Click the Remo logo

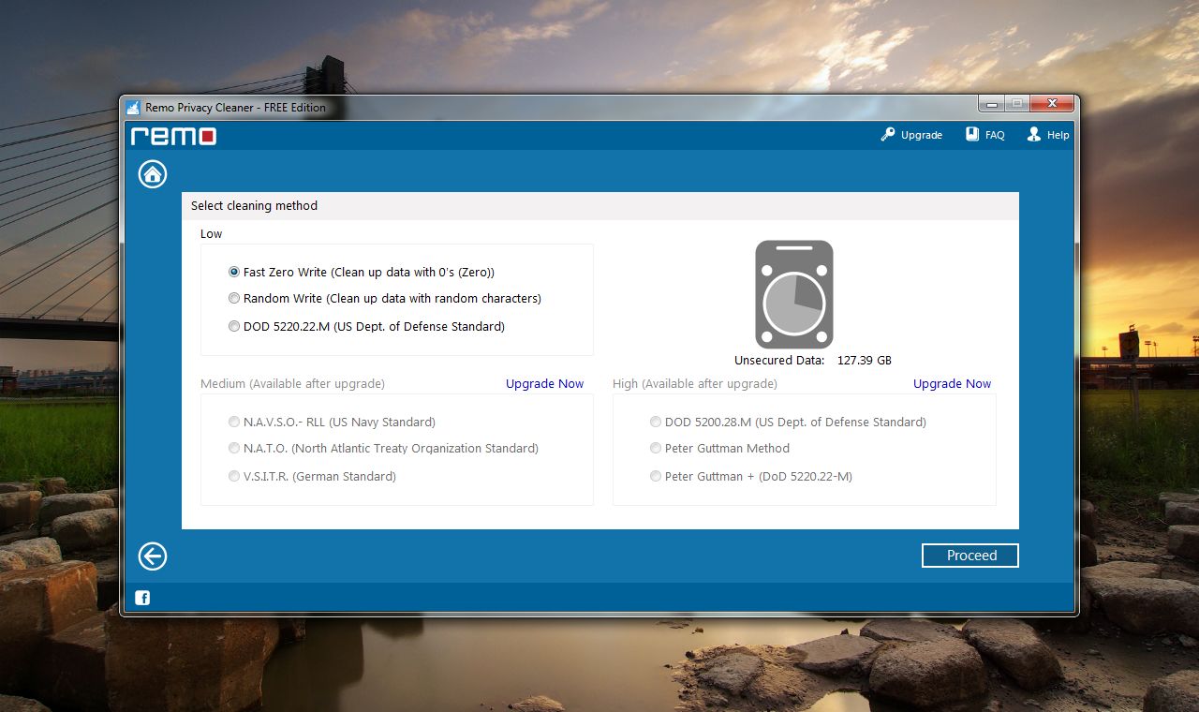coord(173,136)
